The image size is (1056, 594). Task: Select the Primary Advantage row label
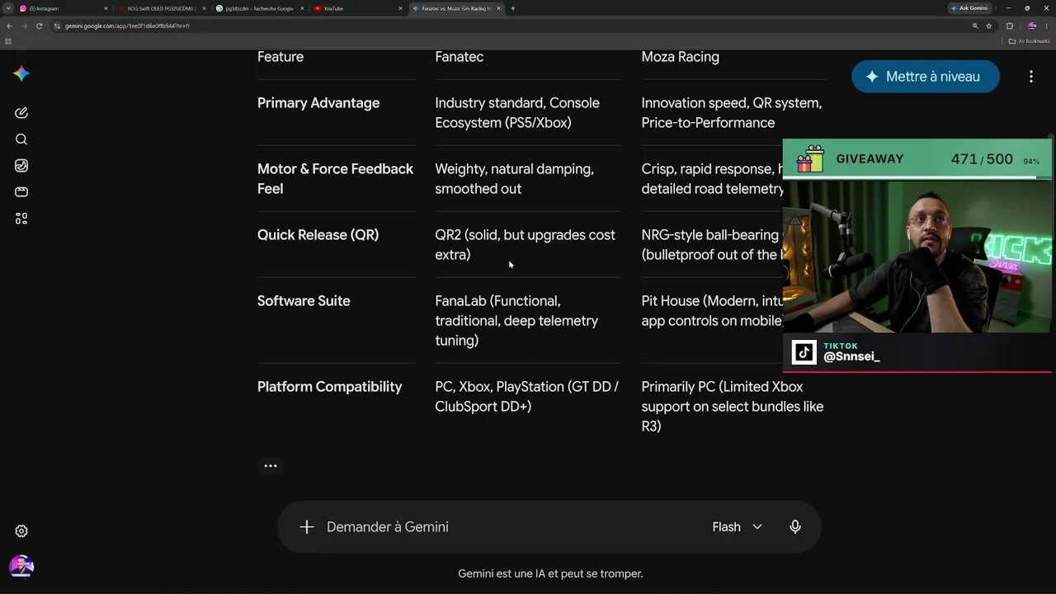tap(318, 103)
